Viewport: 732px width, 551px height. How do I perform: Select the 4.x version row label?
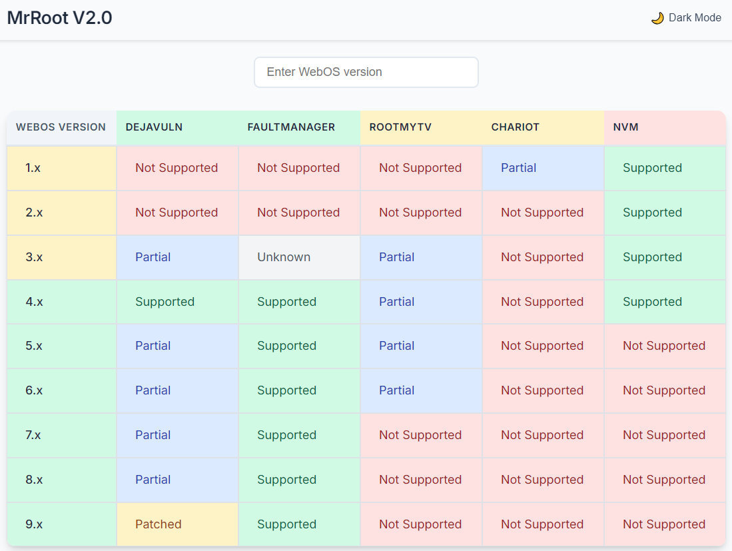[34, 302]
